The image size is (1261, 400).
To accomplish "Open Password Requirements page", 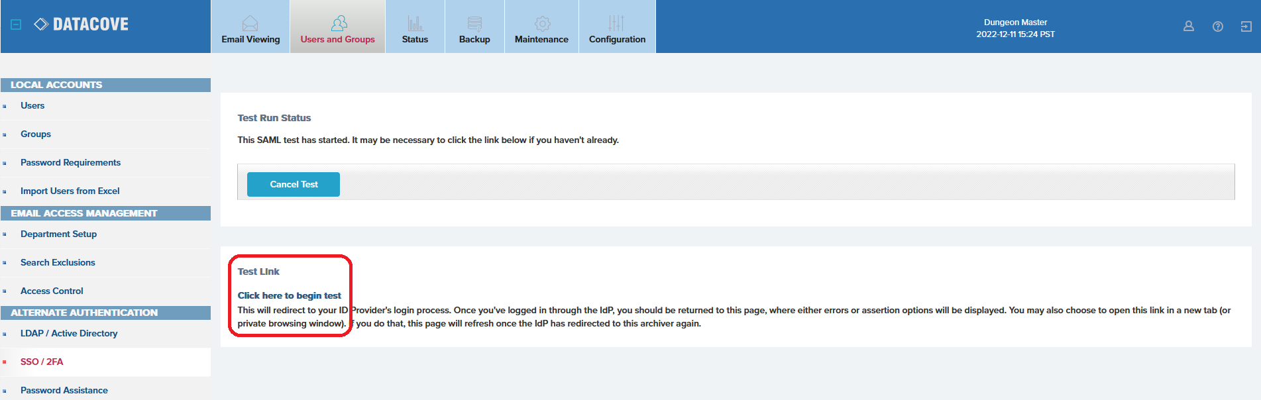I will (x=70, y=163).
